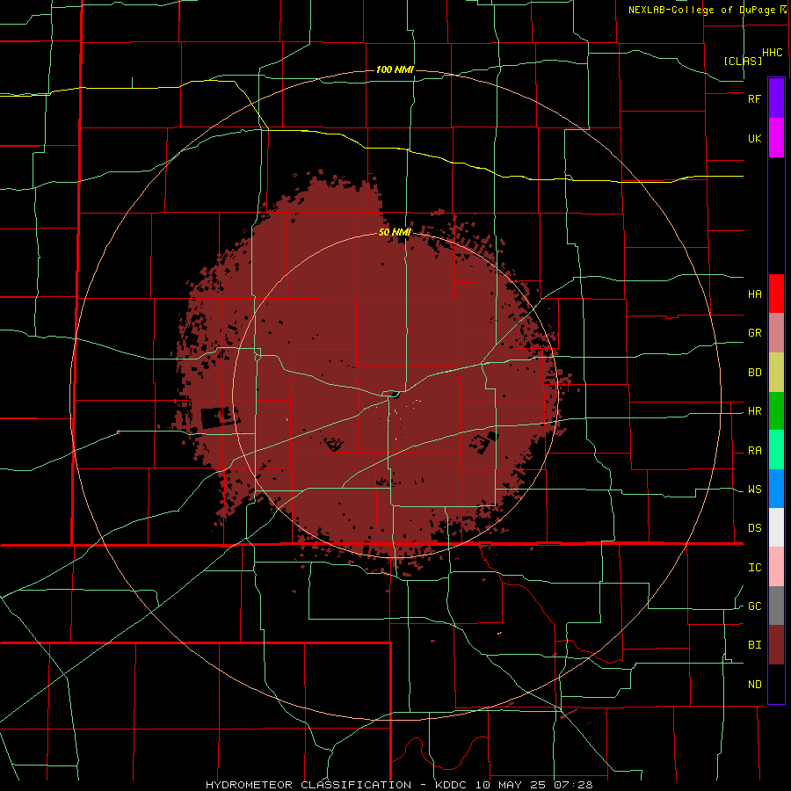Click the "UK" legend label
The width and height of the screenshot is (791, 791).
pyautogui.click(x=754, y=138)
